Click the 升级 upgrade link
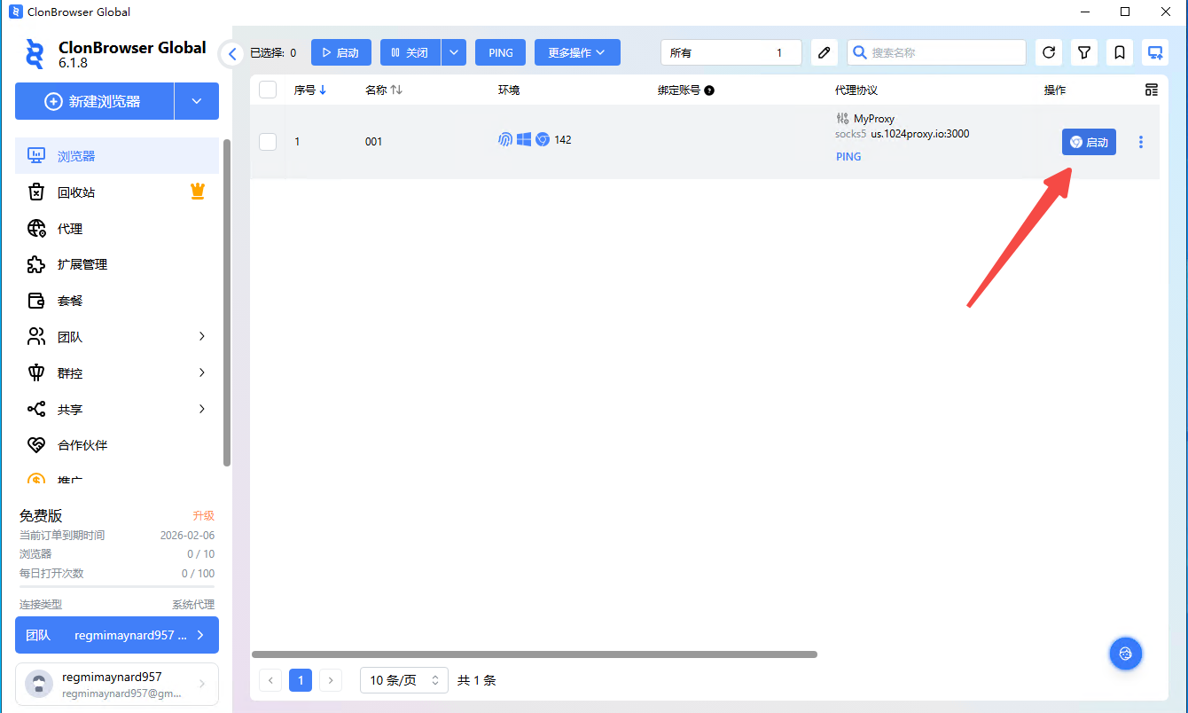The image size is (1188, 713). [203, 515]
